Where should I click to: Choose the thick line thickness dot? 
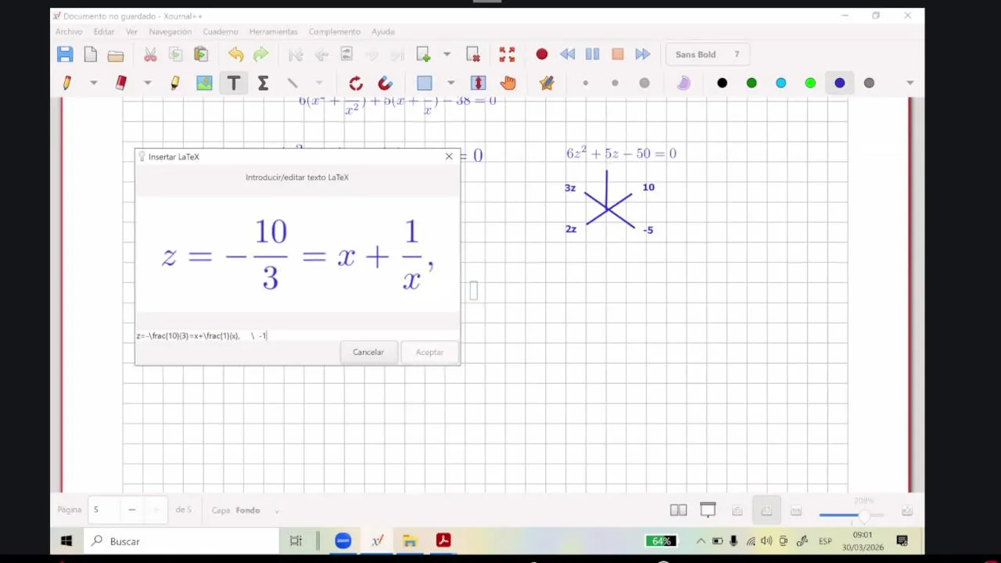[644, 83]
